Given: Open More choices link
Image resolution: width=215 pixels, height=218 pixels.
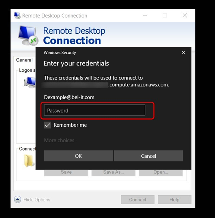Looking at the screenshot, I should point(59,140).
